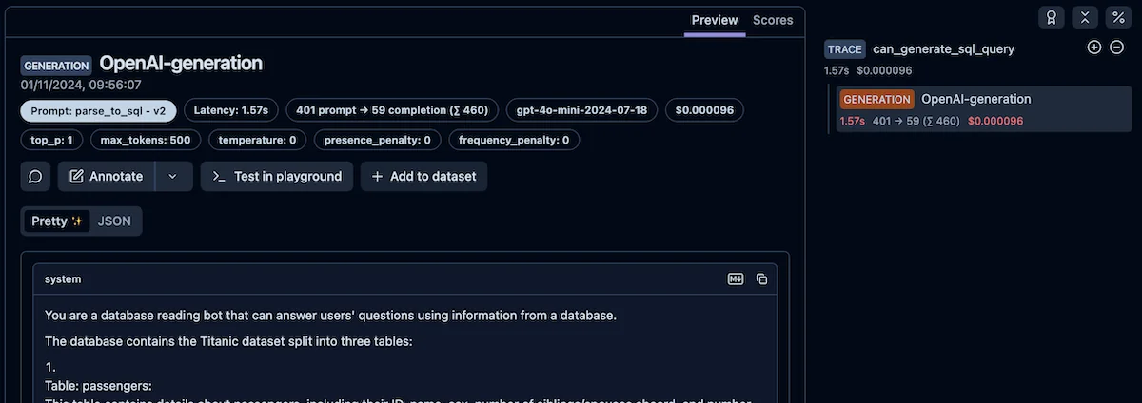Click Add to dataset button
Image resolution: width=1142 pixels, height=403 pixels.
[423, 176]
